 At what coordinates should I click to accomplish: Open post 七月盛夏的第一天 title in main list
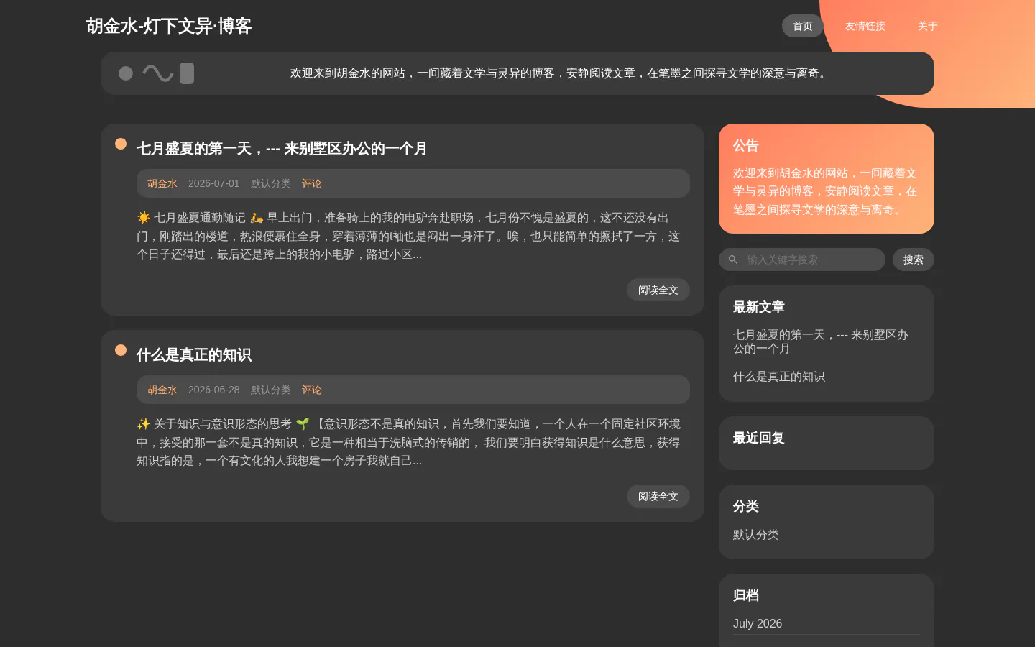(x=282, y=149)
